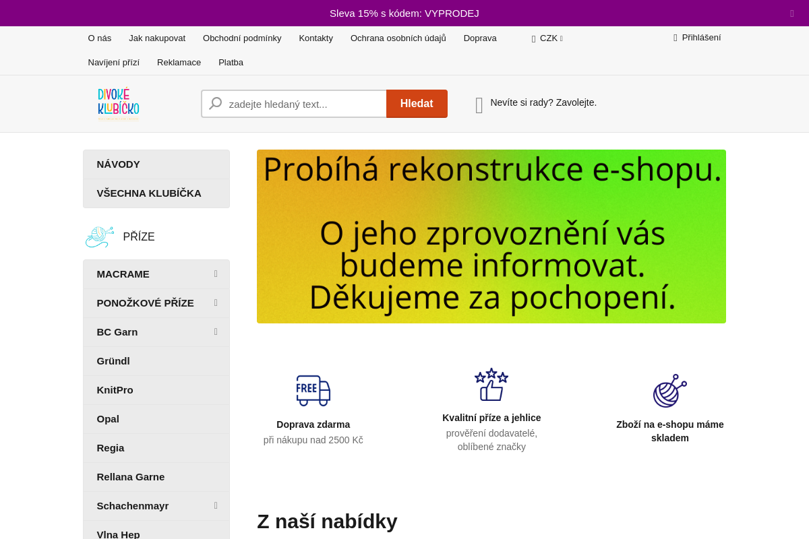Select the Rellana Garne brand
Image resolution: width=809 pixels, height=539 pixels.
(156, 477)
